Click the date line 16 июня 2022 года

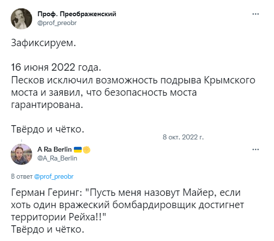(x=56, y=67)
